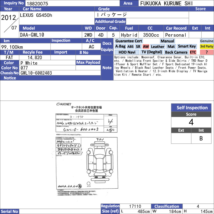Viewport: 214px width, 214px height.
Task: Click the red ETC tag
Action: point(193,52)
